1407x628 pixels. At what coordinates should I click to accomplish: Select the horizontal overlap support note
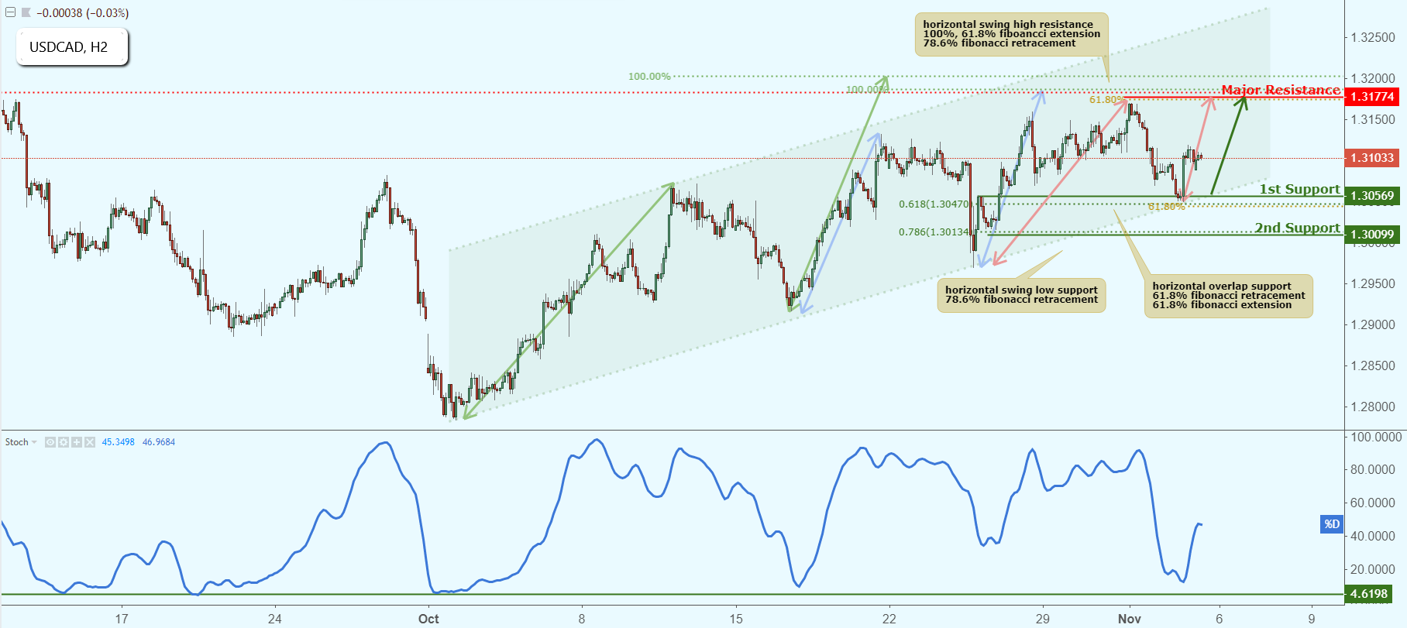(1229, 296)
